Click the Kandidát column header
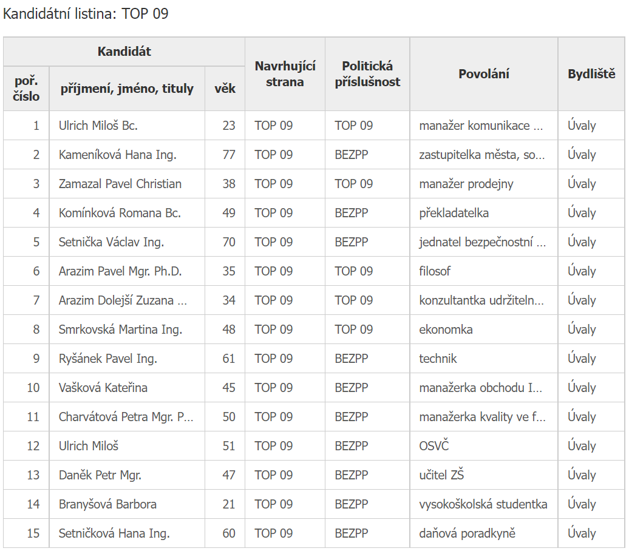Viewport: 629px width, 551px height. (x=124, y=52)
